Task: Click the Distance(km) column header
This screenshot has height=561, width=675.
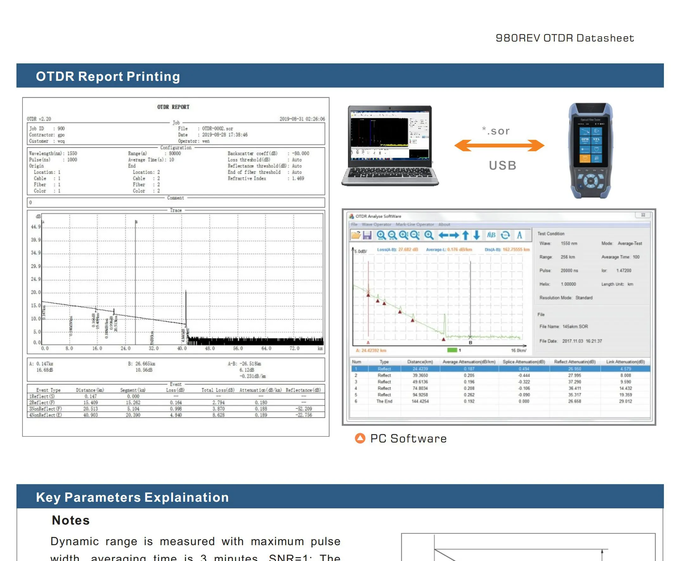Action: point(420,362)
